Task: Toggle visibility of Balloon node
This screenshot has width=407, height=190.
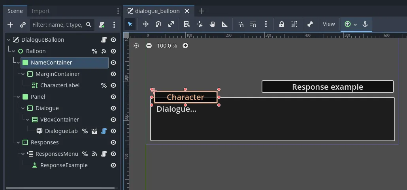Action: pyautogui.click(x=113, y=51)
